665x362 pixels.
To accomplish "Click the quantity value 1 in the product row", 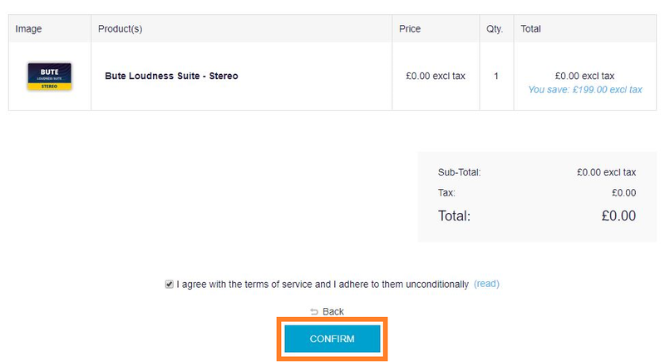I will (496, 76).
